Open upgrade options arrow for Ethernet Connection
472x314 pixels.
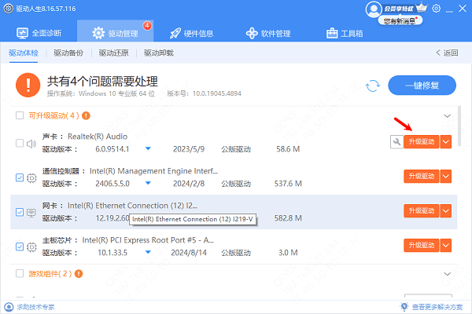coord(446,211)
